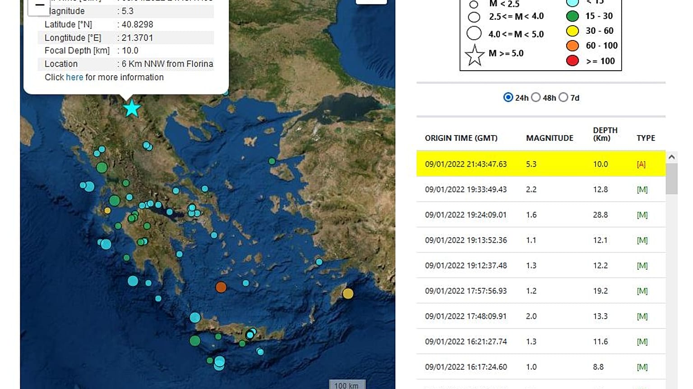Select event row 09/01/2022 16:21:27.74
Viewport: 693px width, 389px height.
coord(541,341)
